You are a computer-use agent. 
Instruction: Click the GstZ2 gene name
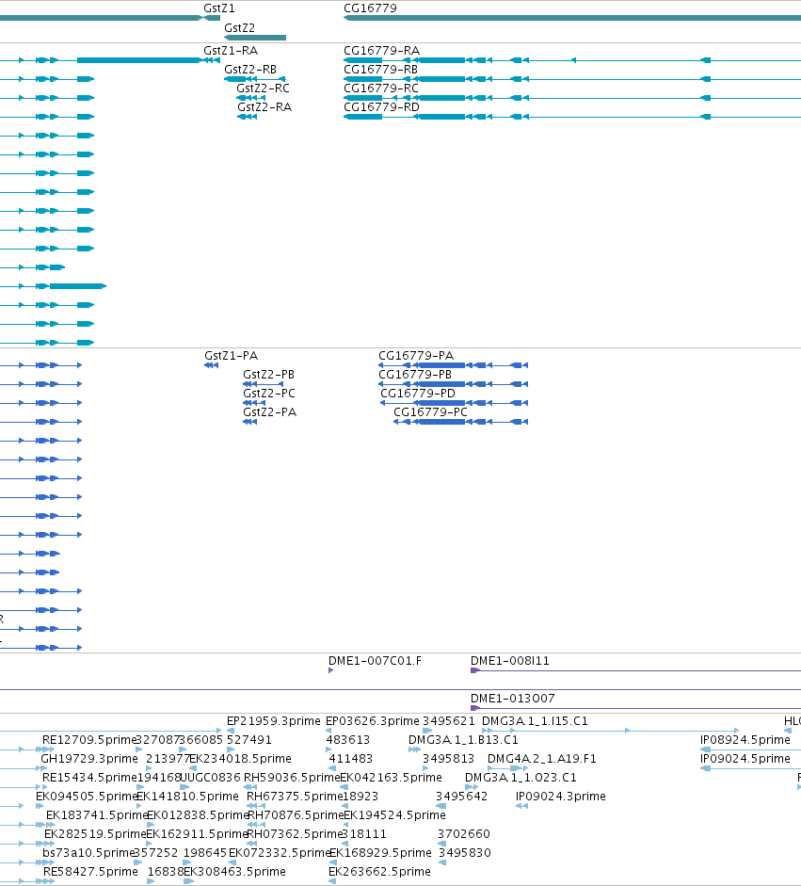click(x=239, y=27)
